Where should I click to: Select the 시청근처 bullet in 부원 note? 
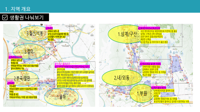(x=157, y=93)
